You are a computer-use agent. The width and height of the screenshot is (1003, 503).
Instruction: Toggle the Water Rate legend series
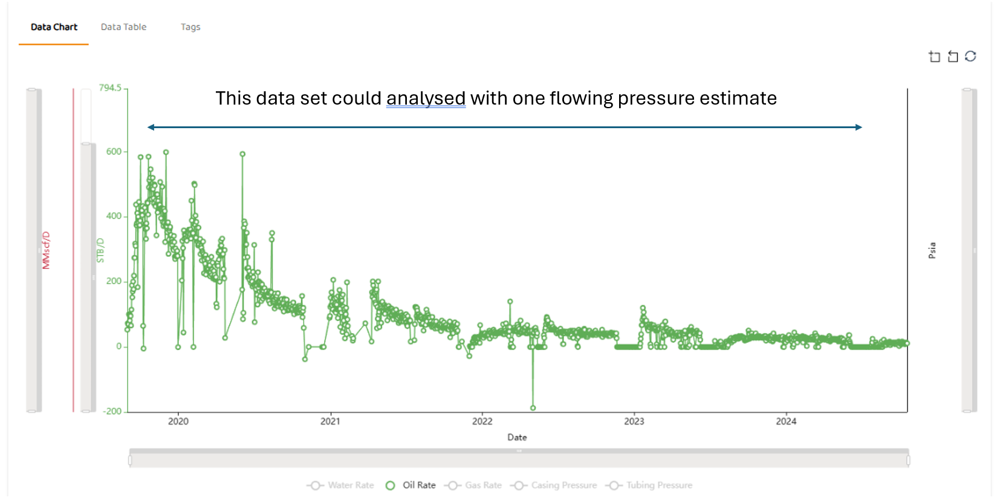point(341,485)
